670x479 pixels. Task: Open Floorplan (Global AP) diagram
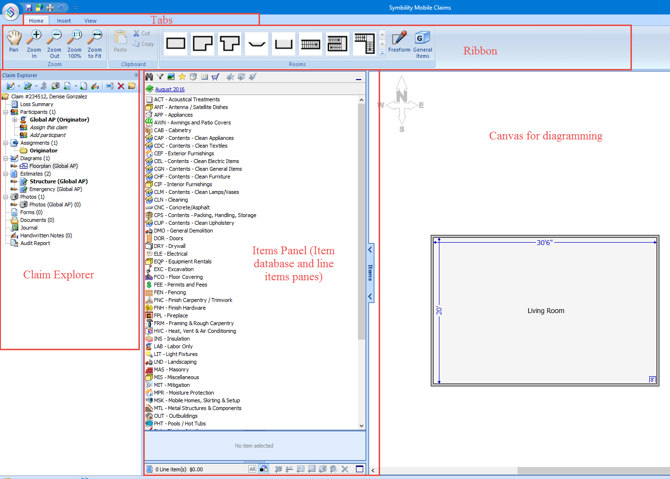(x=54, y=166)
